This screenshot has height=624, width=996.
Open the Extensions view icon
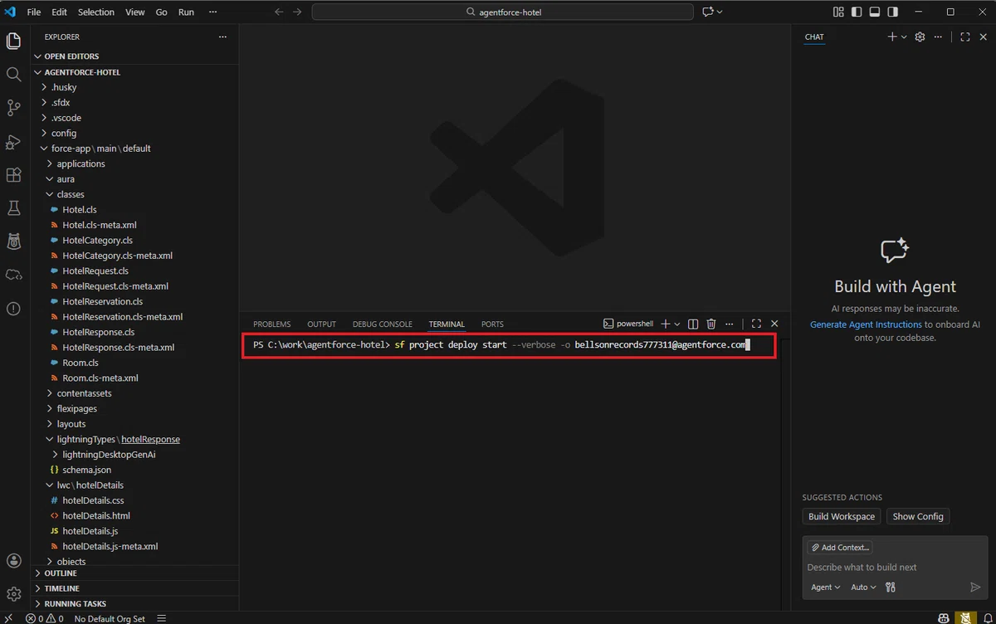point(13,175)
